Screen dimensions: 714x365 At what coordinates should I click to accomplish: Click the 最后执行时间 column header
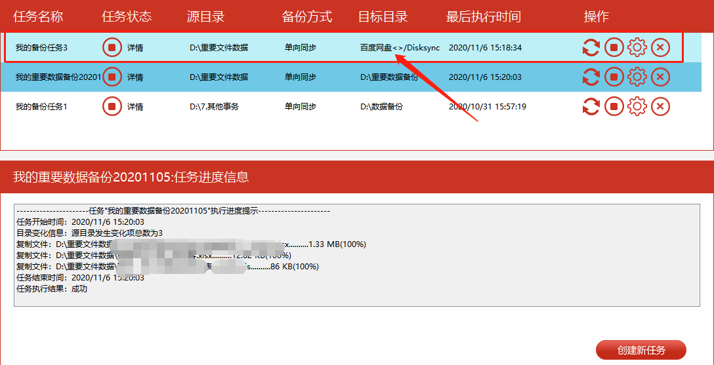[x=484, y=16]
